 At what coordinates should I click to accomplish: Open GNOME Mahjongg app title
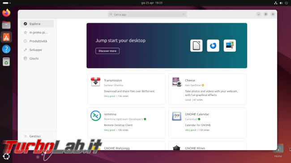117,148
